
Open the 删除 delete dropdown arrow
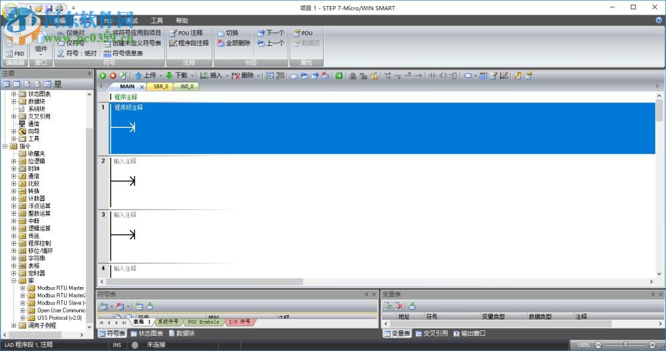tap(258, 76)
